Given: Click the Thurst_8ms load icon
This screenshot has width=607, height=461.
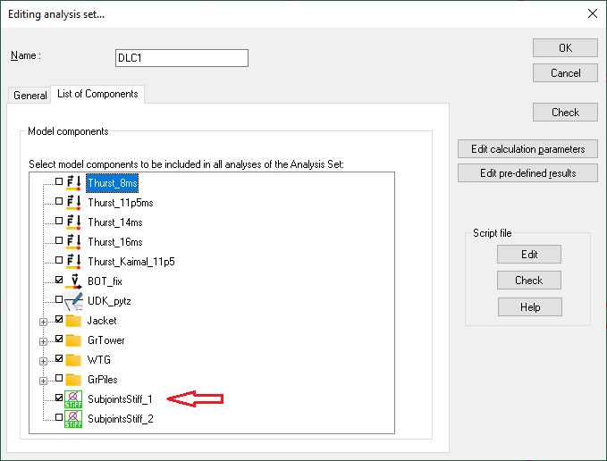Looking at the screenshot, I should [74, 183].
